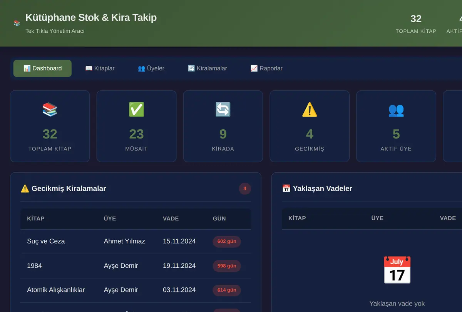
Task: Open the Dashboard tab
Action: pos(42,68)
